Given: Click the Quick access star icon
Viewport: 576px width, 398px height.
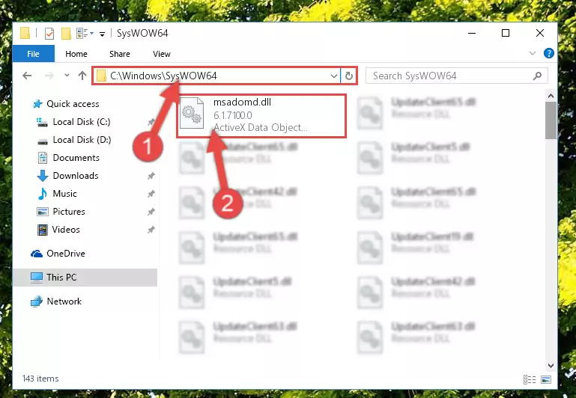Looking at the screenshot, I should tap(37, 104).
